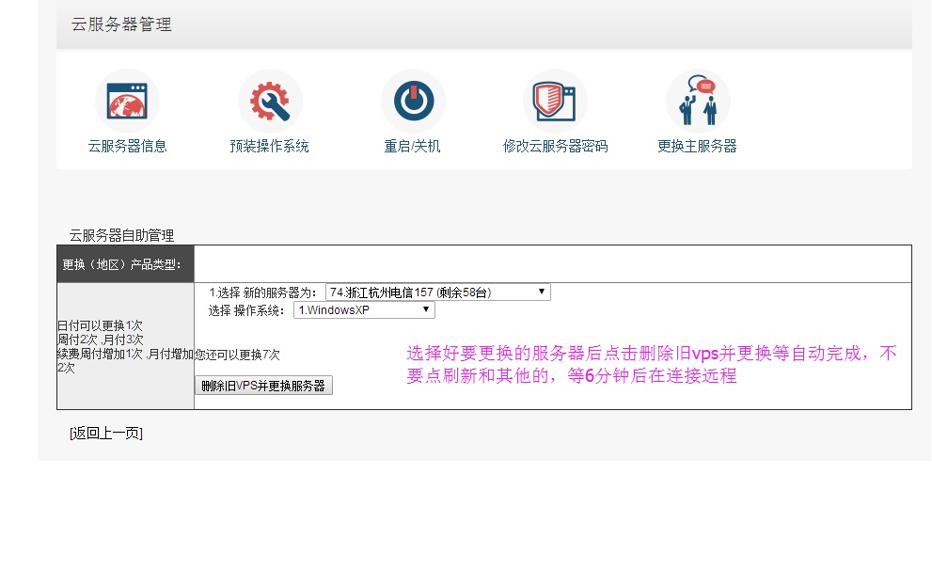
Task: Click the 更换主服务器 text label
Action: click(697, 147)
